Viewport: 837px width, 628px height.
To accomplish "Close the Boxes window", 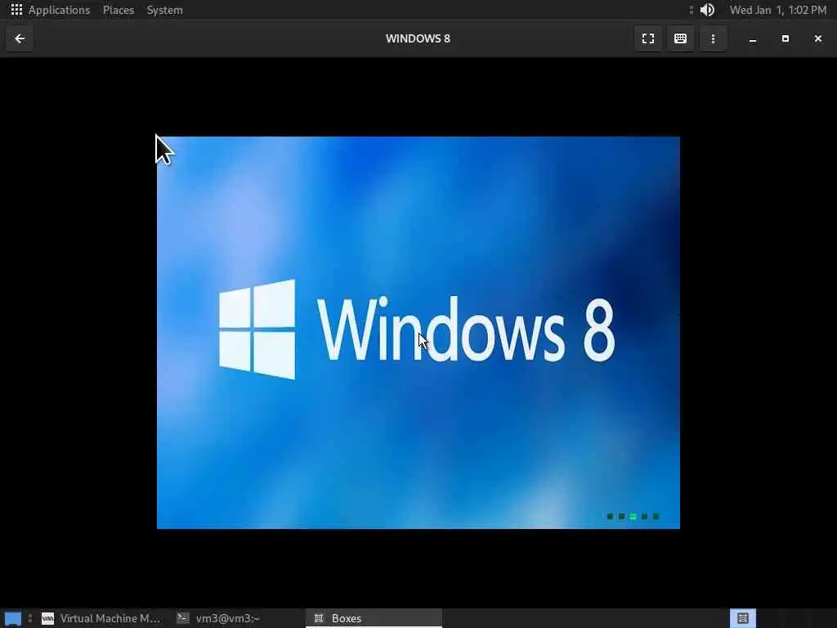I will tap(817, 38).
